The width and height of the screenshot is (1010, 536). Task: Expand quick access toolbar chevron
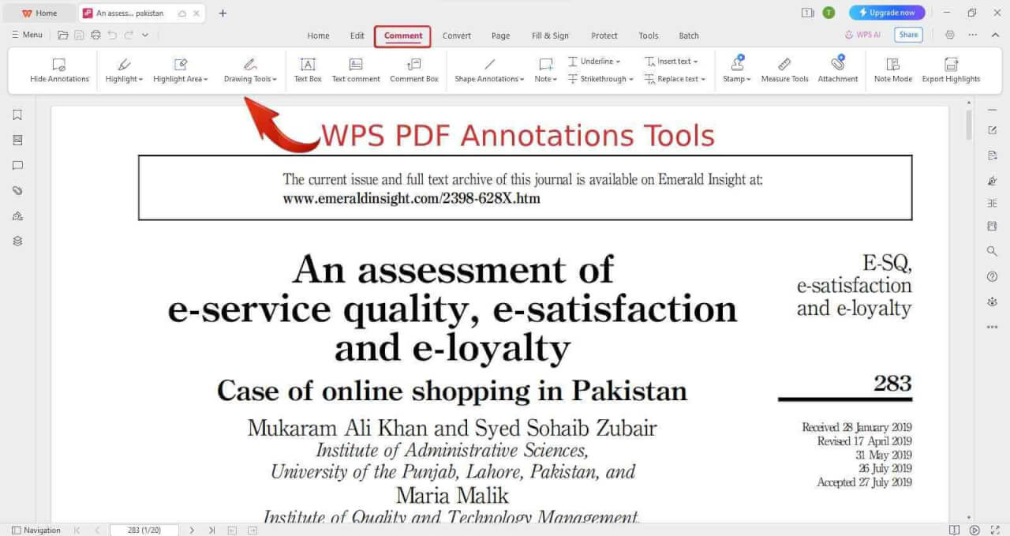[145, 35]
